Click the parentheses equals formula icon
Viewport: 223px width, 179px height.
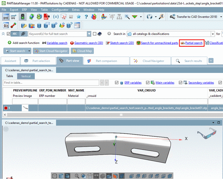[x=56, y=17]
